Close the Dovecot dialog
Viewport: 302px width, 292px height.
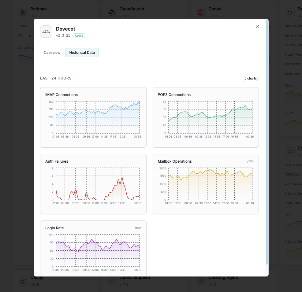(257, 26)
